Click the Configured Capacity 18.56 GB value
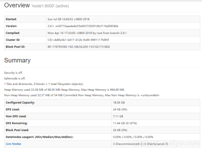The height and width of the screenshot is (149, 202). (119, 102)
